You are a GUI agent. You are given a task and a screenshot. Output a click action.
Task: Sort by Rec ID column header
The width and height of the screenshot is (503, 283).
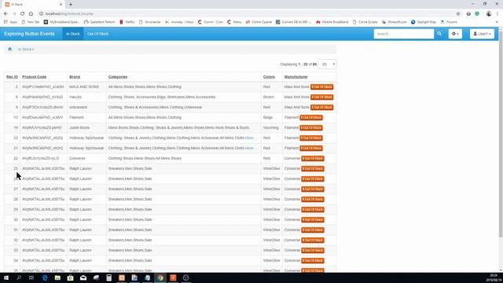coord(13,77)
